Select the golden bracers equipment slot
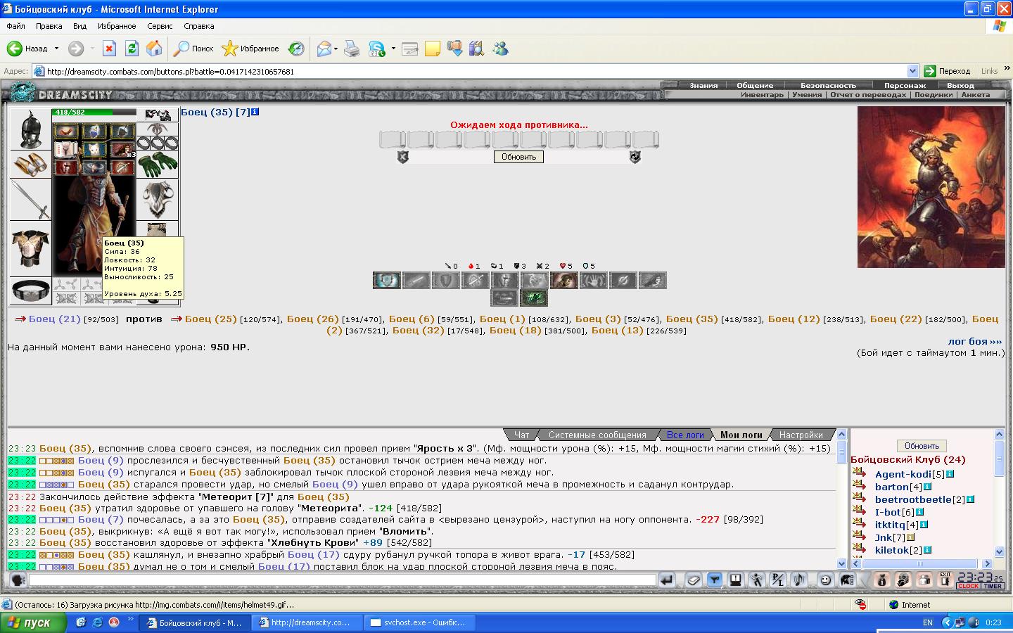 [x=30, y=164]
